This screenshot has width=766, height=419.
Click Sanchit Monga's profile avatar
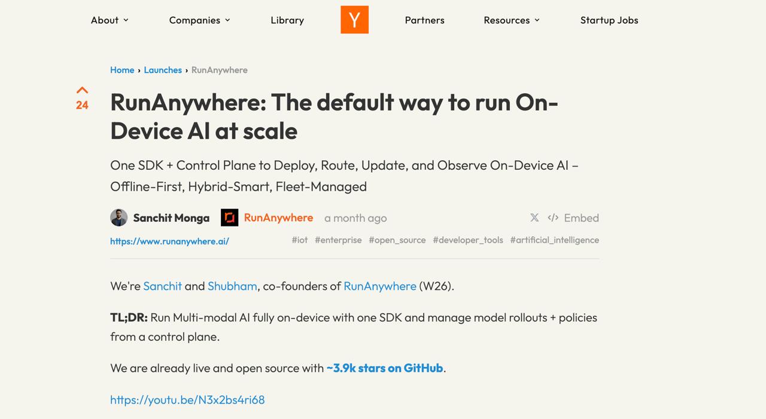point(118,218)
